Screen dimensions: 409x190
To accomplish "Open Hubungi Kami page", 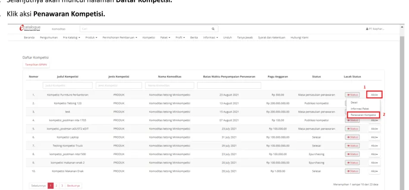I will (x=300, y=37).
